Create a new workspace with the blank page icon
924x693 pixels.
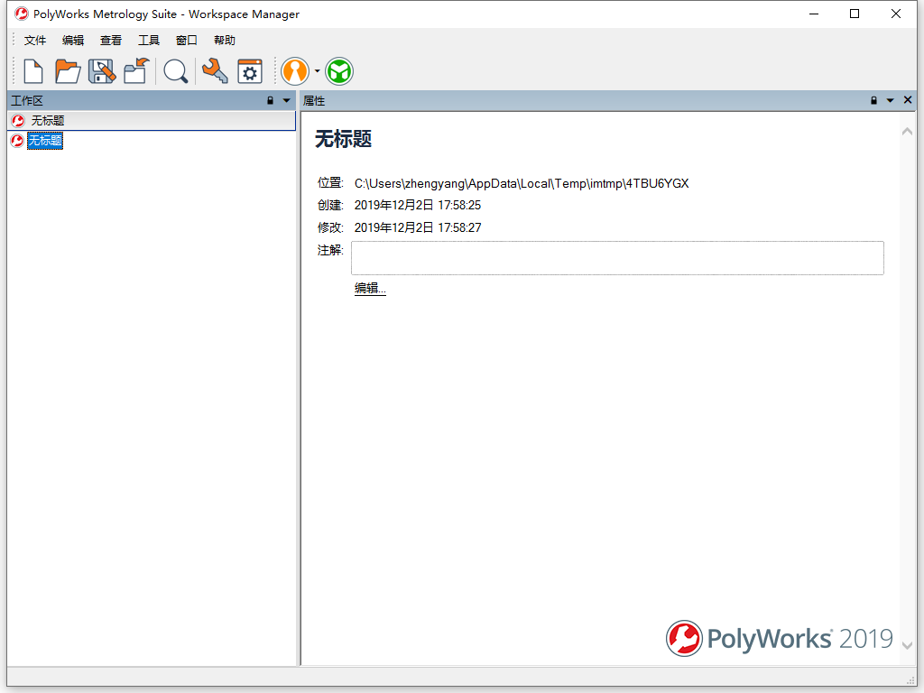coord(33,71)
